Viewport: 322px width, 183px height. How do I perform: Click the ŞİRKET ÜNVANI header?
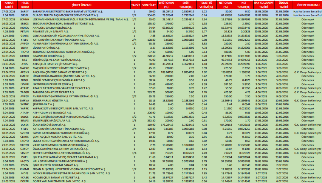click(82, 5)
